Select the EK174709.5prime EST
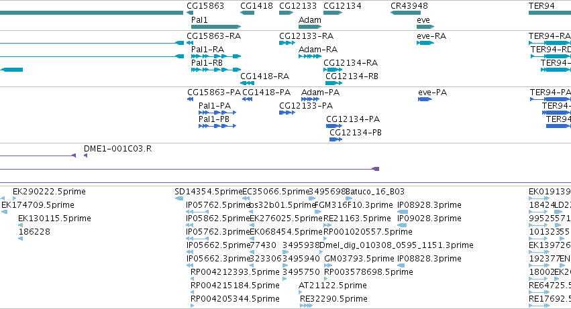 [5, 212]
